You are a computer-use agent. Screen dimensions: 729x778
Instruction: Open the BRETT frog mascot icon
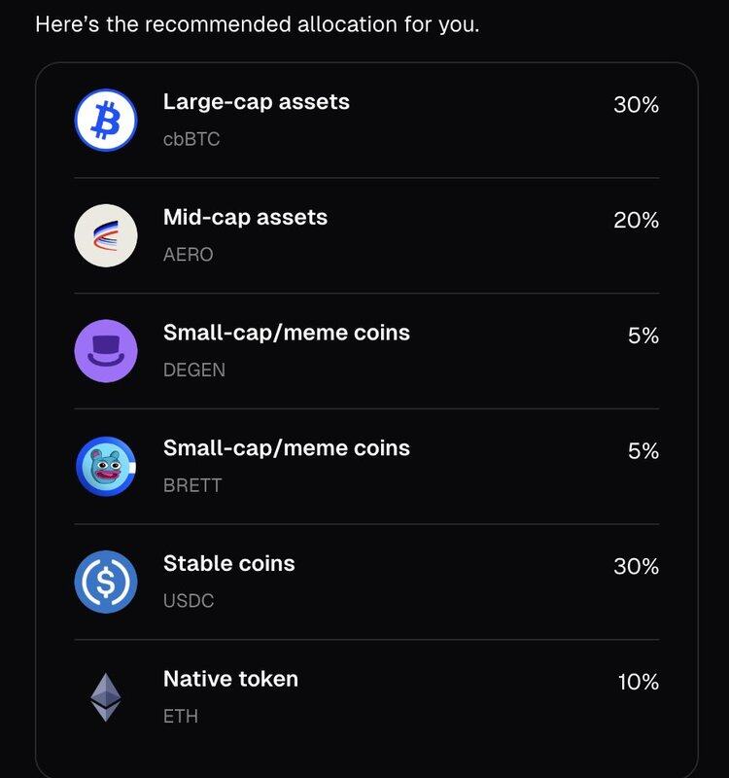pos(106,467)
